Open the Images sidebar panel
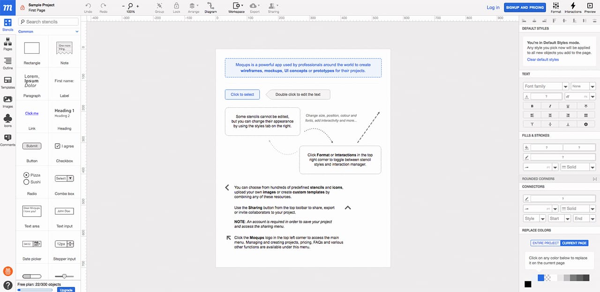This screenshot has height=292, width=600. tap(7, 102)
